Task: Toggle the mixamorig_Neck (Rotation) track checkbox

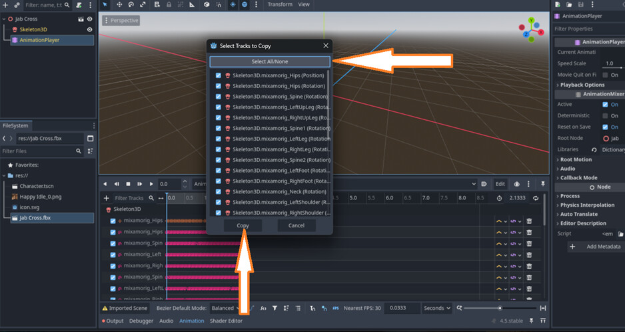Action: 219,192
